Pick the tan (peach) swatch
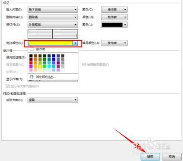Screen dimensions: 183x161 pyautogui.click(x=36, y=70)
